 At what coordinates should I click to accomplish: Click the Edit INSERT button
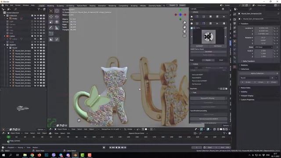pos(209,52)
